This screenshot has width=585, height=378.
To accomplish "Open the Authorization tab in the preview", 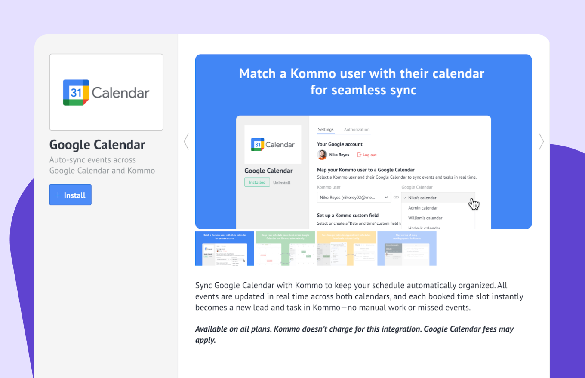I will pyautogui.click(x=357, y=130).
